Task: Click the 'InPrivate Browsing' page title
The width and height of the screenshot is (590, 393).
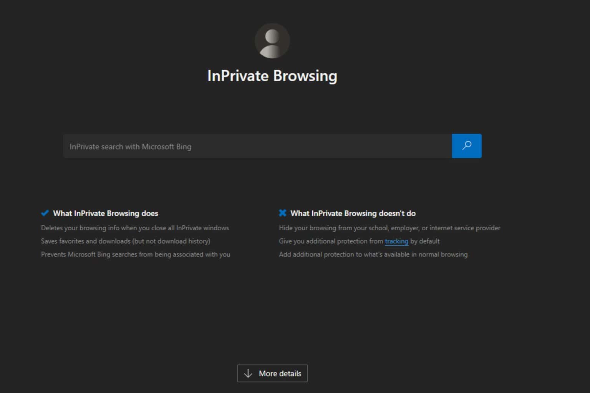Action: click(x=272, y=76)
